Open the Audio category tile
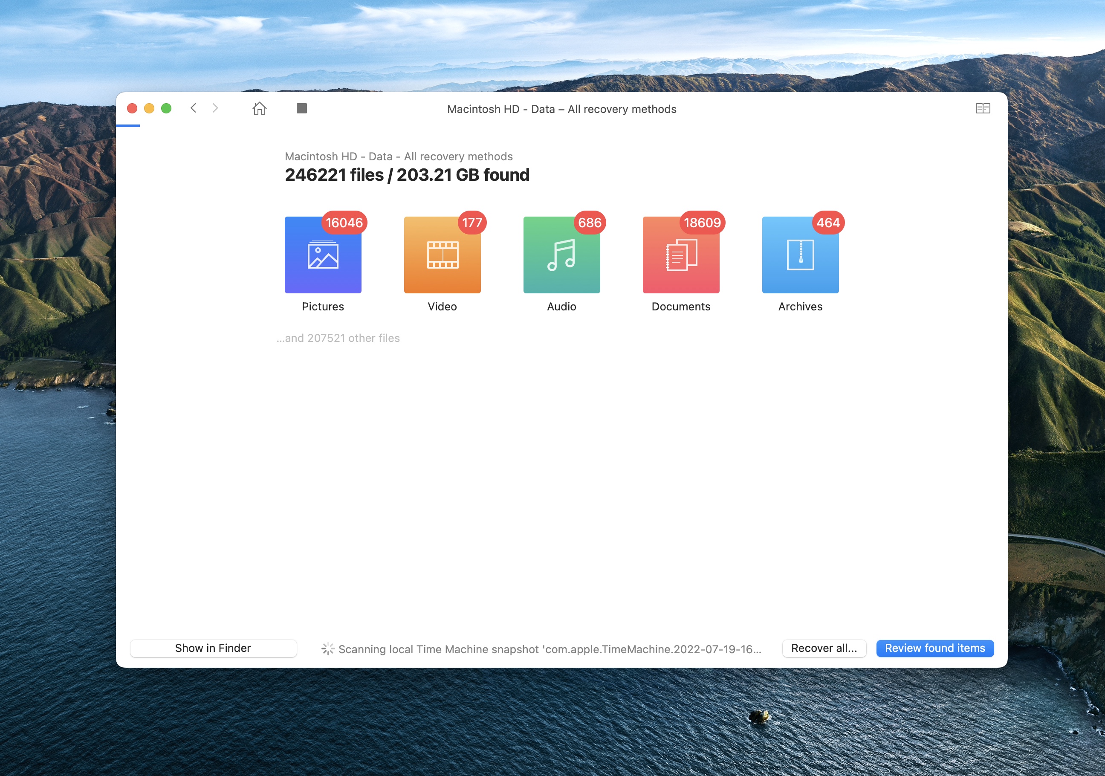The width and height of the screenshot is (1105, 776). point(561,255)
